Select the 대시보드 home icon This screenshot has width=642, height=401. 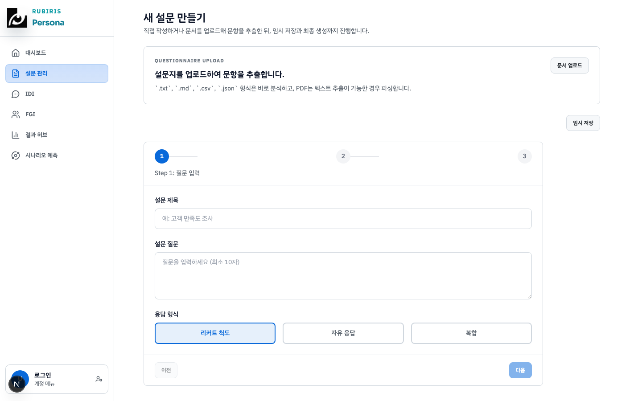[x=15, y=53]
